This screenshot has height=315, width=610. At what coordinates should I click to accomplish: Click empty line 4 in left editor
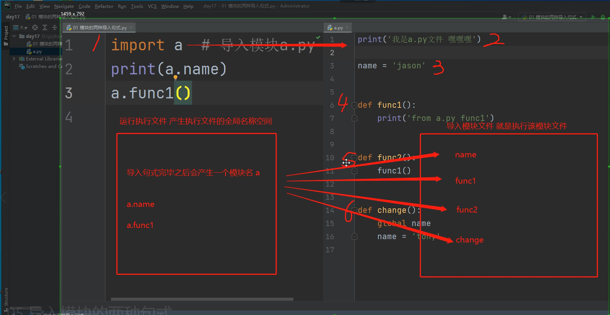[x=215, y=117]
